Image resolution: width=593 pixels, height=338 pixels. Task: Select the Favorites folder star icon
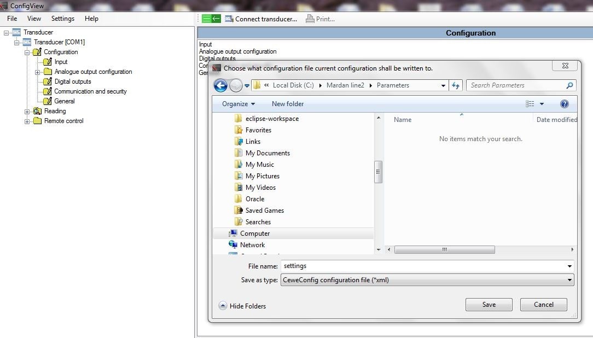(238, 130)
